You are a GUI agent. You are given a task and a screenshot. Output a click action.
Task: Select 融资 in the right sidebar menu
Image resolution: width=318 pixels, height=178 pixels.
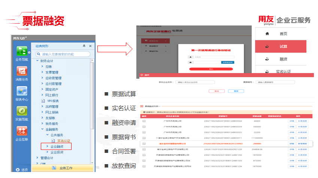click(281, 59)
